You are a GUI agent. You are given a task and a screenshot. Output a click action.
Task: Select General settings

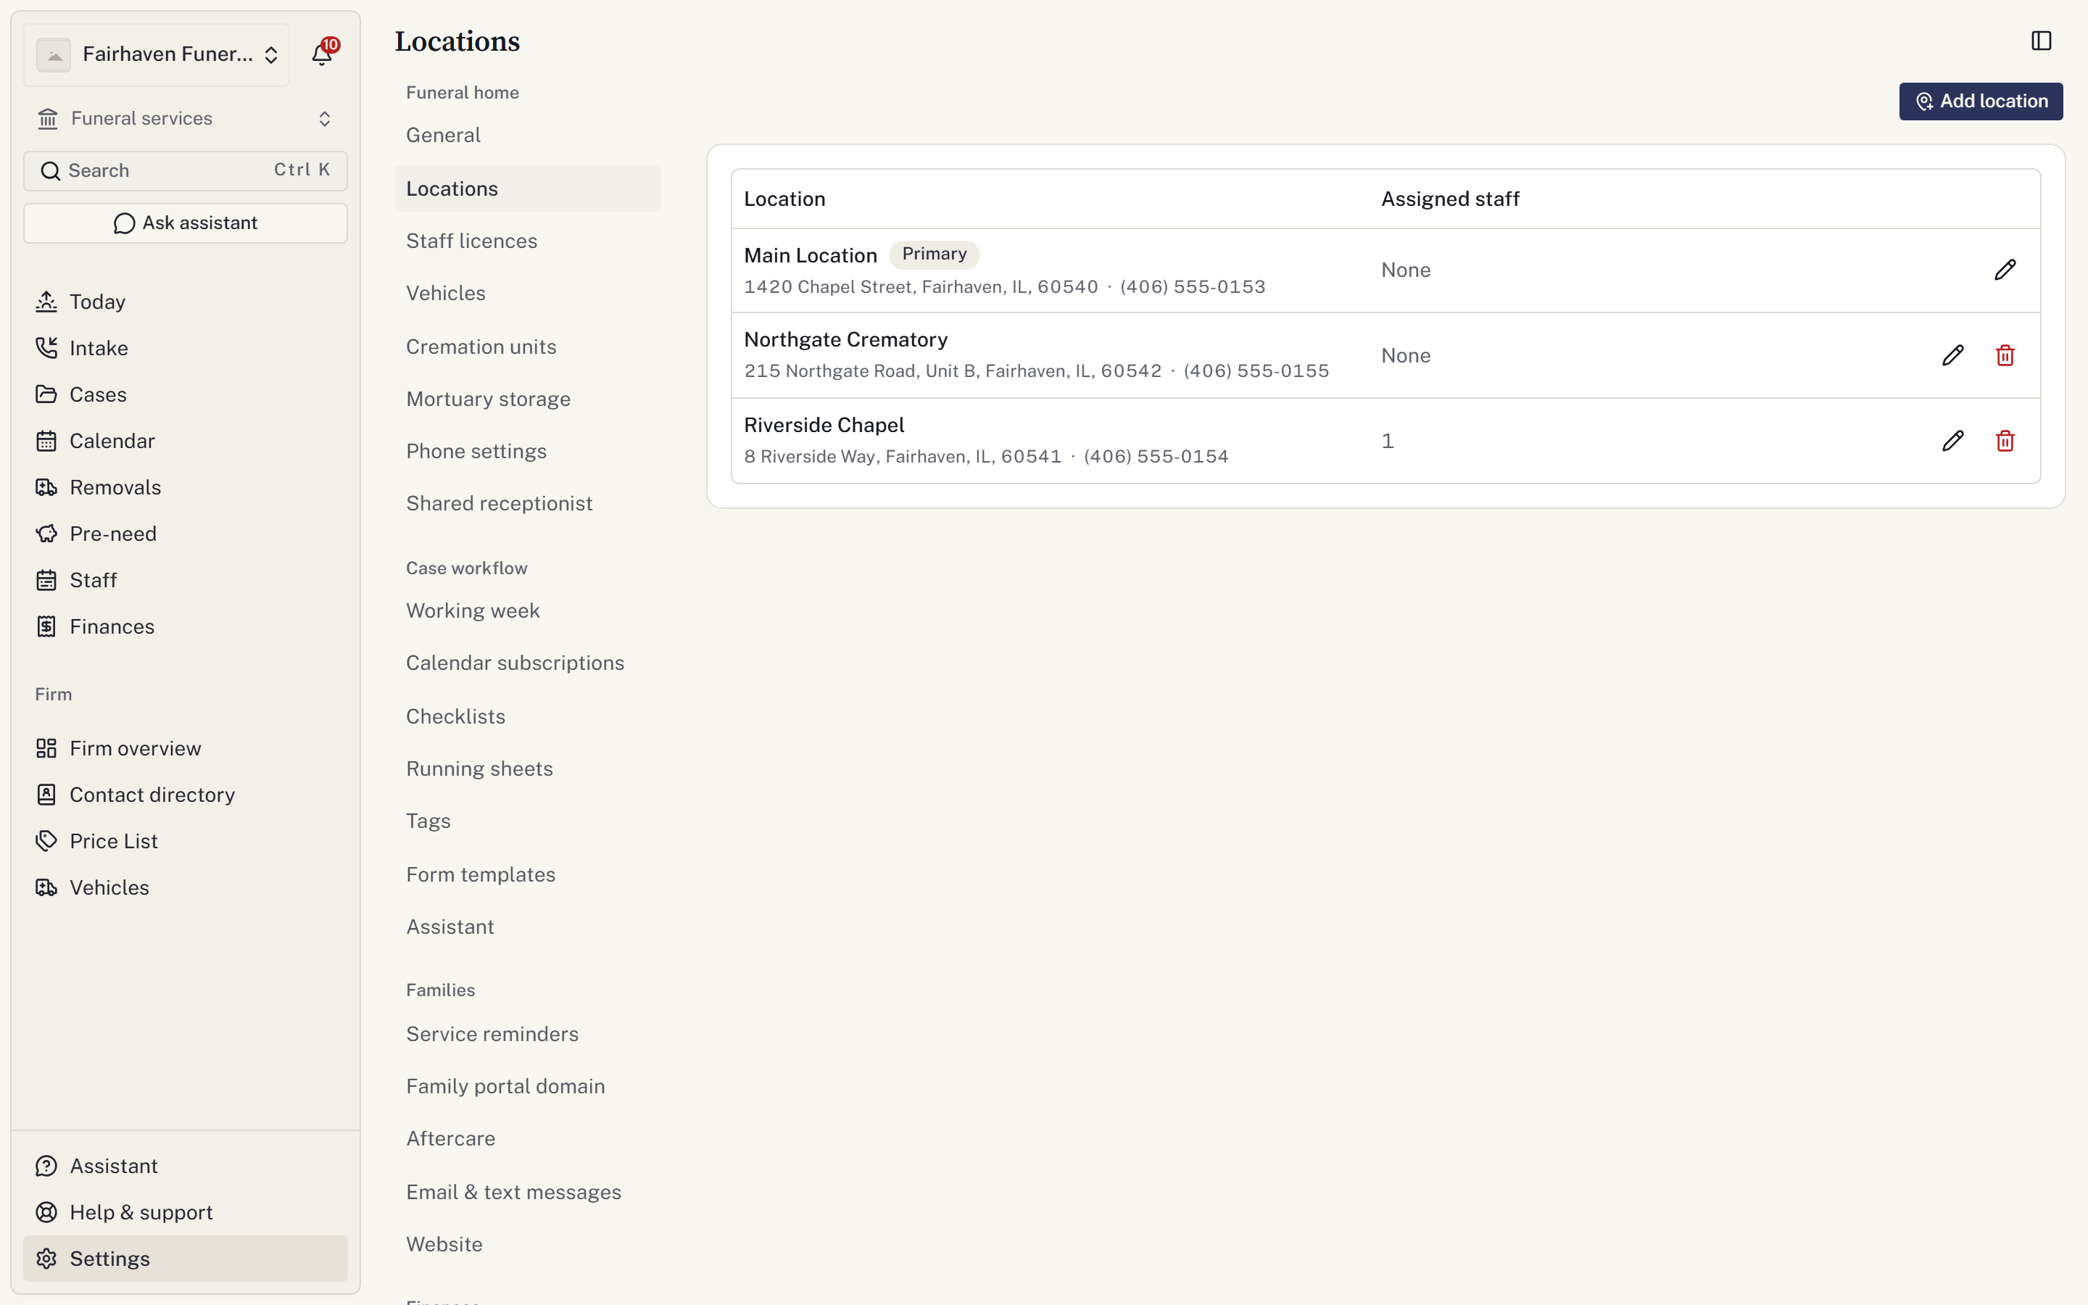tap(527, 136)
